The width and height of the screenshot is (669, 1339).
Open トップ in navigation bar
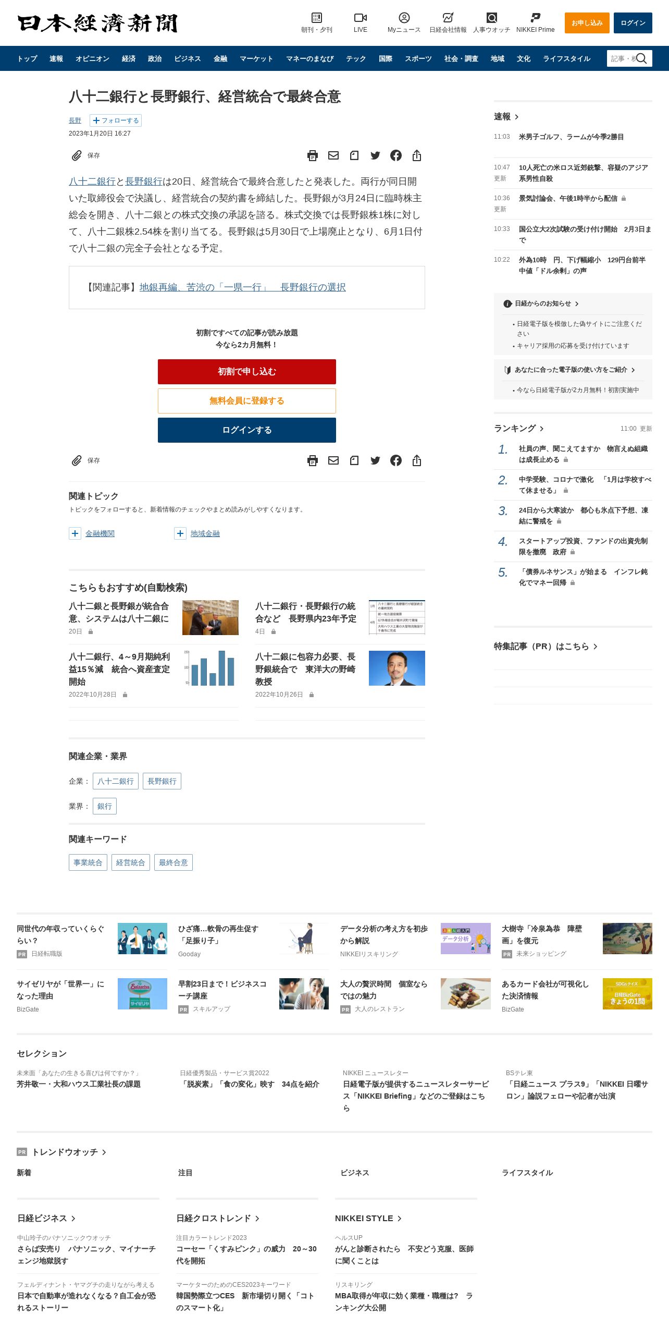[27, 58]
